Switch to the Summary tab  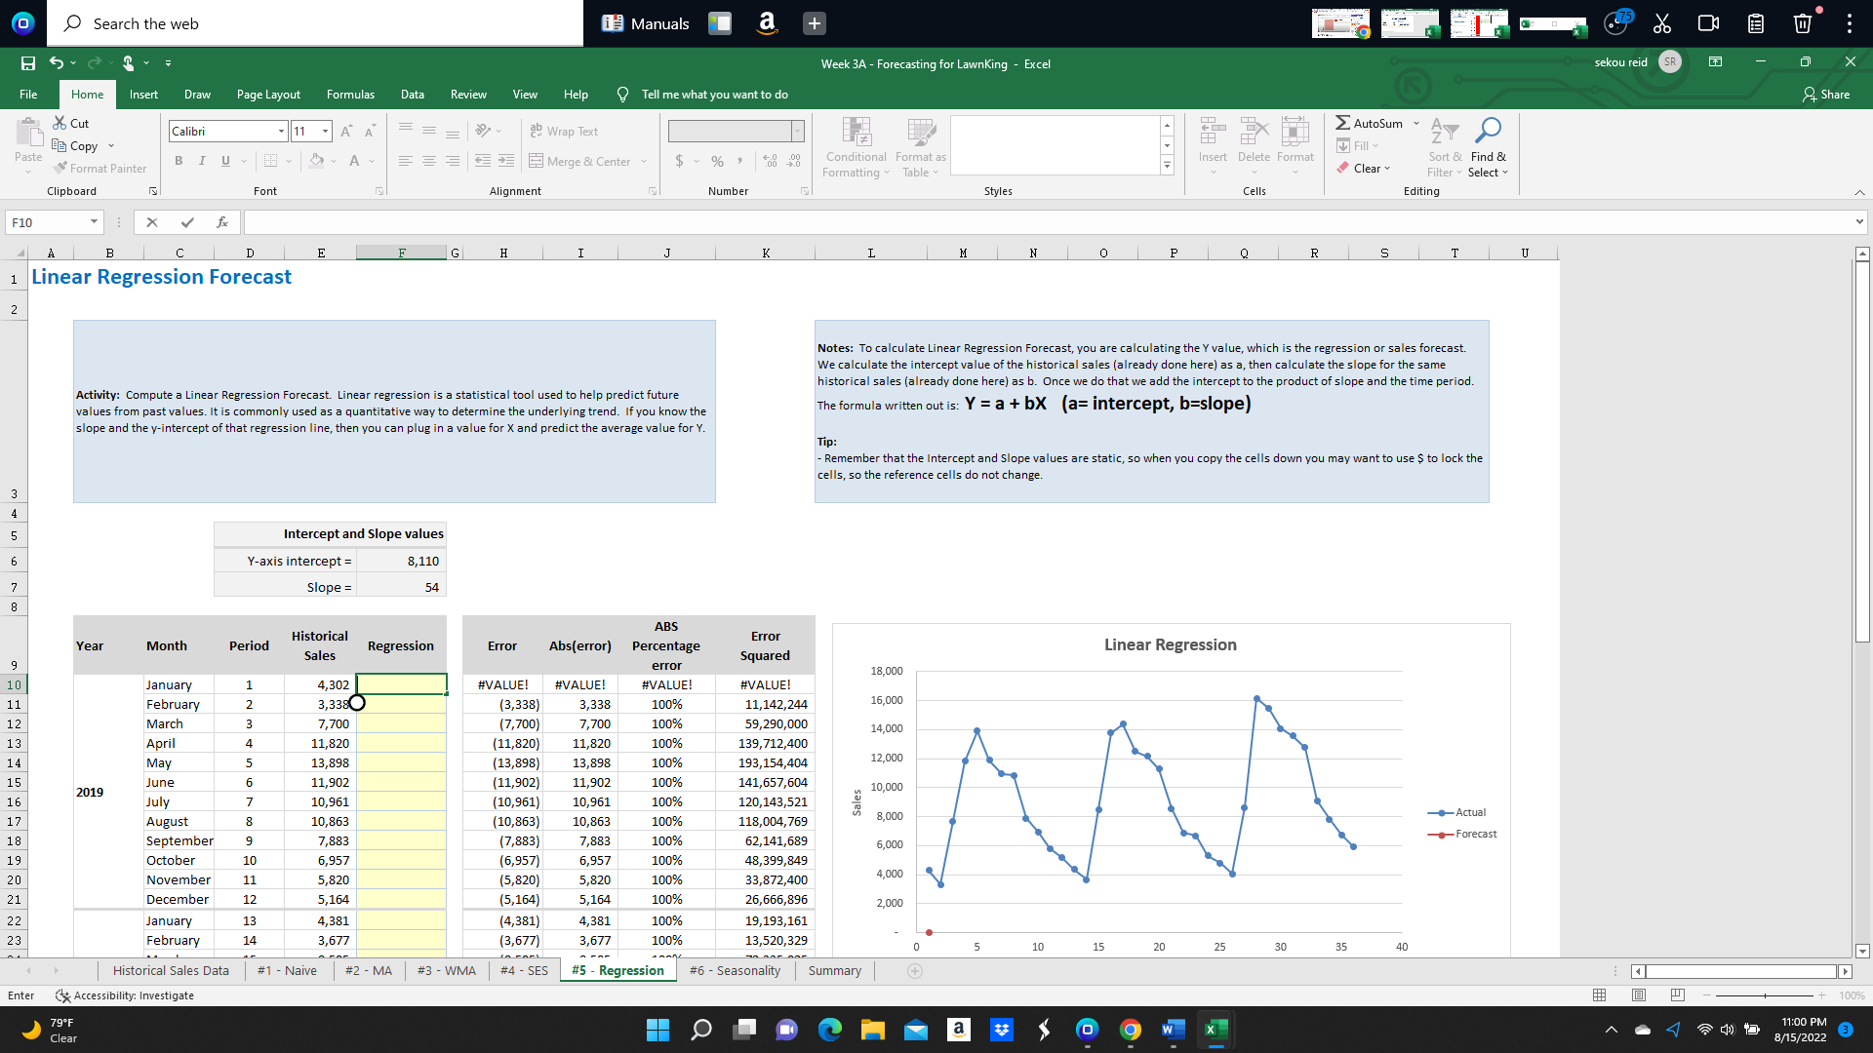click(x=832, y=971)
